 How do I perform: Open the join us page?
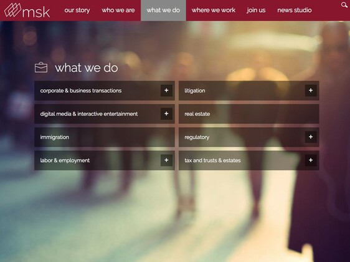256,10
